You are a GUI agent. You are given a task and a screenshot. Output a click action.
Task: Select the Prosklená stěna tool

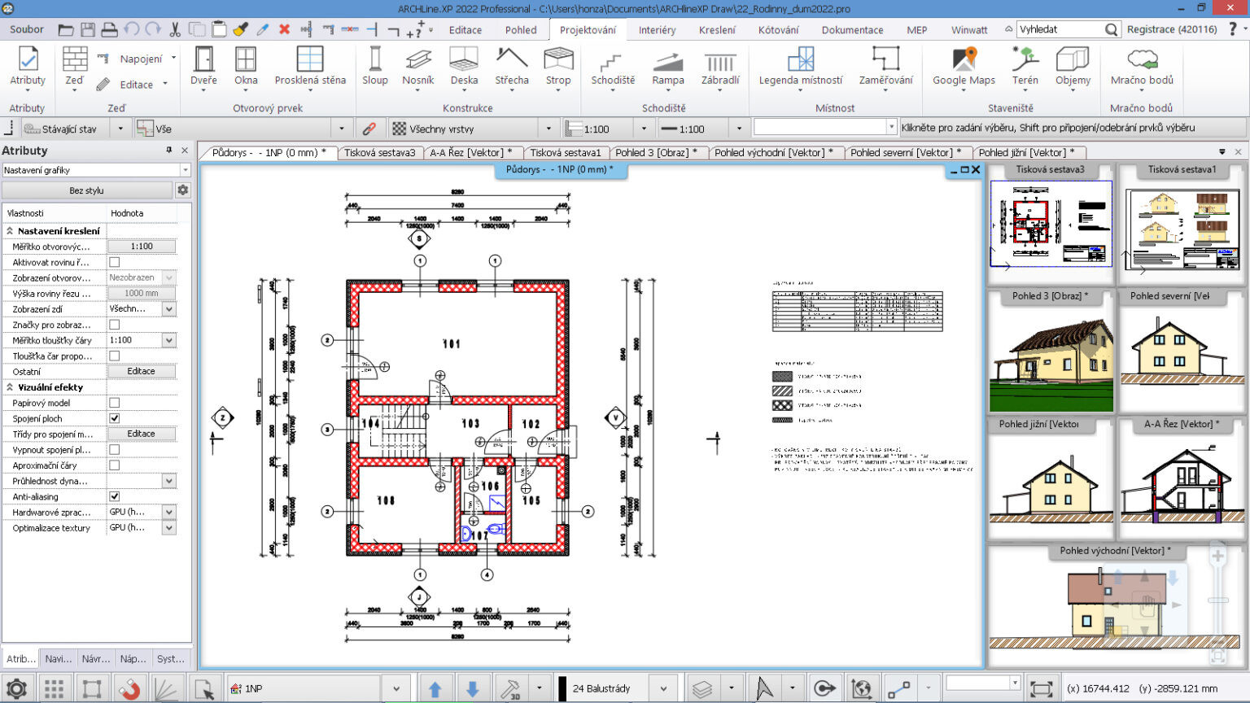point(310,65)
